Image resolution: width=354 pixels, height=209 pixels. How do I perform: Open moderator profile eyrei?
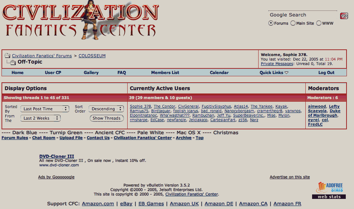point(313,120)
